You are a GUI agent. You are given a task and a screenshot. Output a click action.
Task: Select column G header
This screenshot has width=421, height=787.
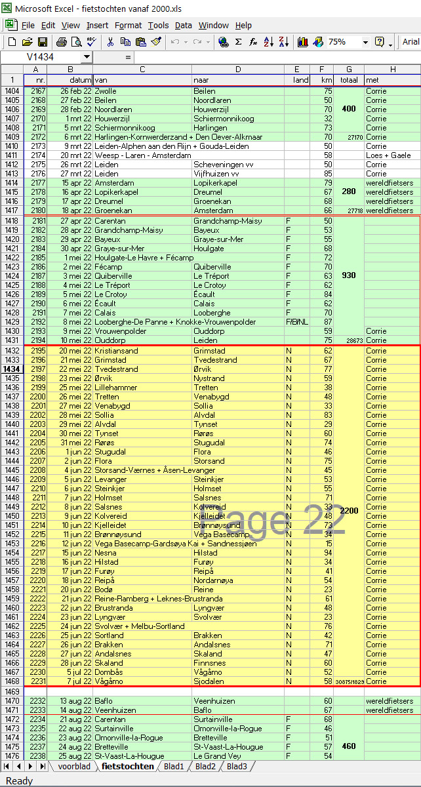click(x=349, y=69)
